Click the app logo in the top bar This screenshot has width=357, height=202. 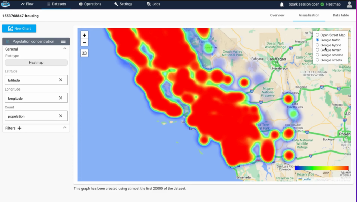pyautogui.click(x=6, y=4)
